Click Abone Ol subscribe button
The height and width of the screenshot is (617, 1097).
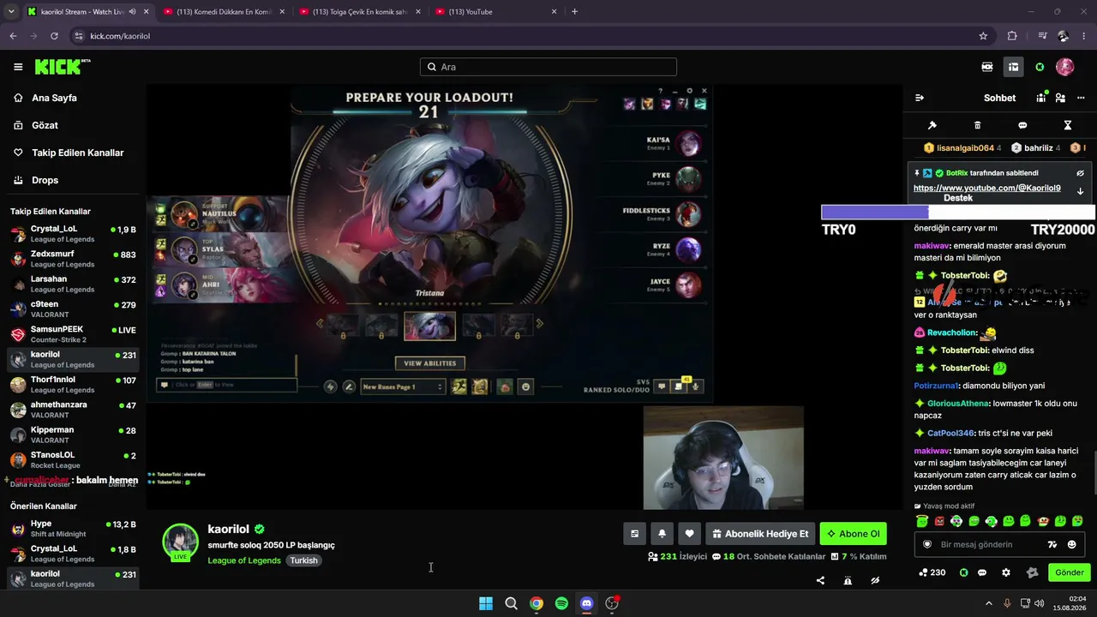pos(853,534)
